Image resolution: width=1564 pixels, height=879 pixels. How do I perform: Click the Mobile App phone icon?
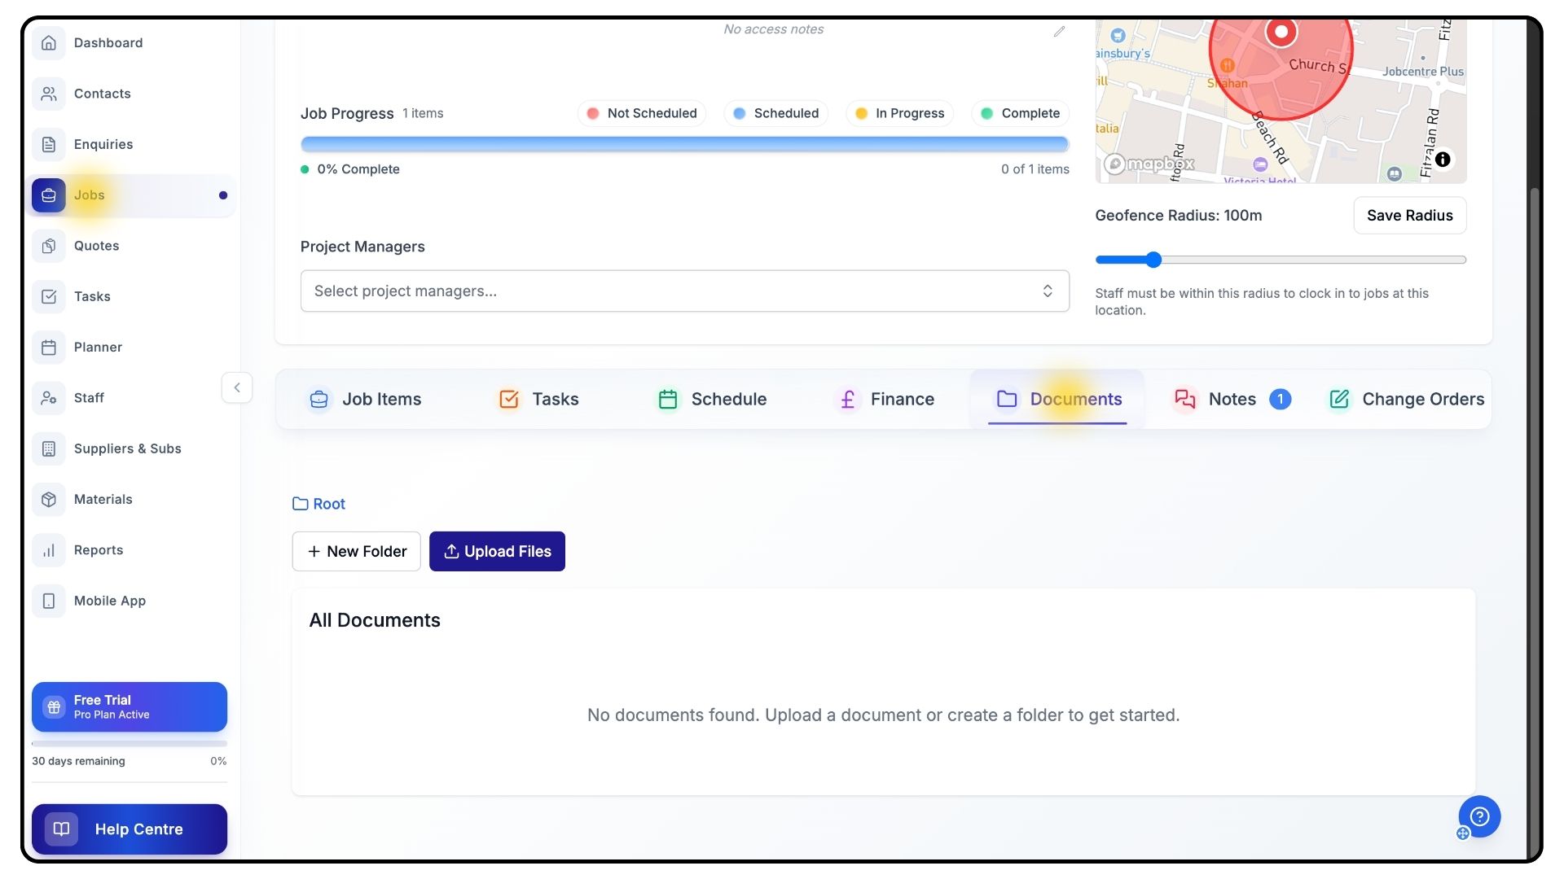pos(49,601)
